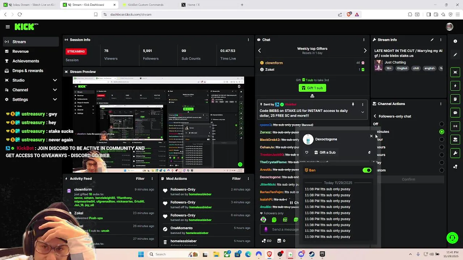Click the lightning bolt icon in right rail
The image size is (463, 260).
(455, 86)
